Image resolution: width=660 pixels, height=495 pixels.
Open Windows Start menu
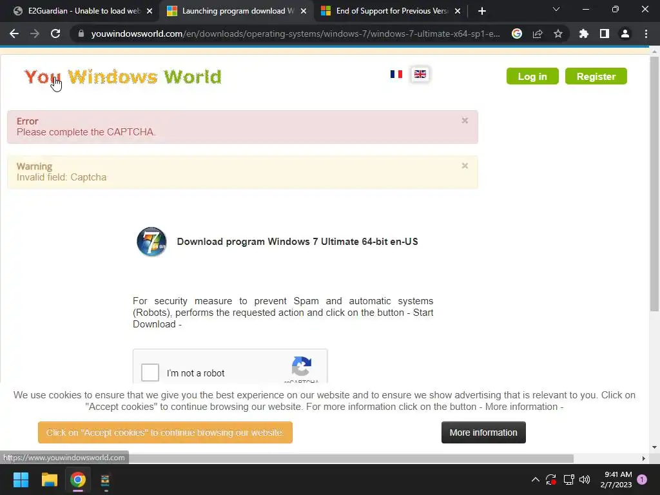[21, 480]
